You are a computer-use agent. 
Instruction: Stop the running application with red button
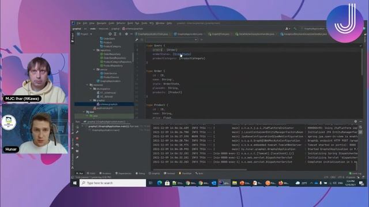77,139
